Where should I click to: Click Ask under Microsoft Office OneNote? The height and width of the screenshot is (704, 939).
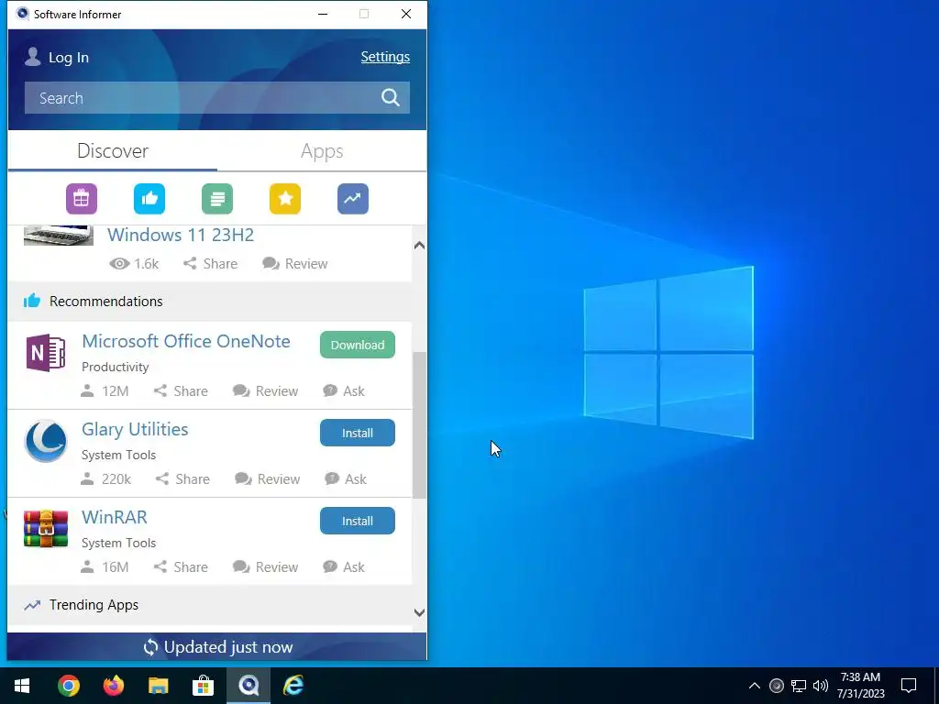point(344,390)
